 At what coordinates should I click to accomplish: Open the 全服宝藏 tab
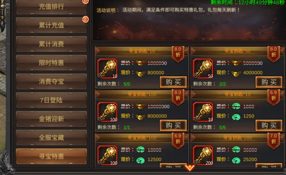[x=51, y=138]
